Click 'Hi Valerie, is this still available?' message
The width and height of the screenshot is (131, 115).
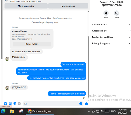pos(27,52)
